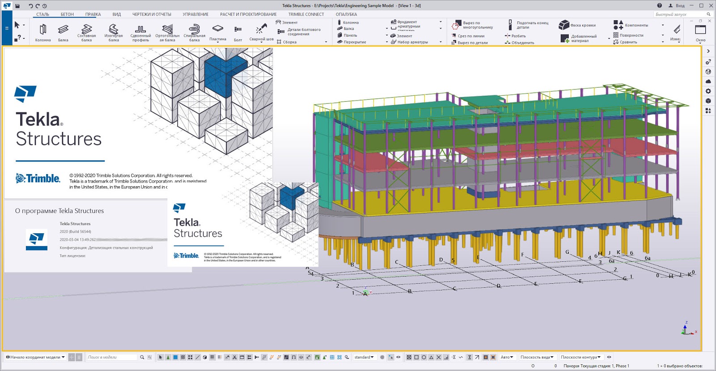
Task: Switch to the СТАЛЬ ribbon tab
Action: pos(43,14)
